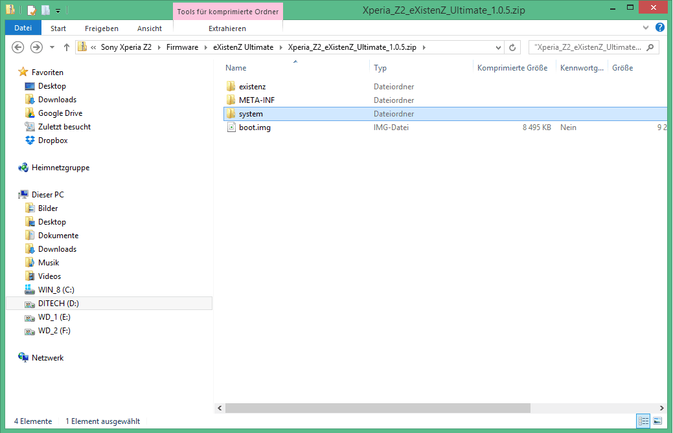Open the Freigeben ribbon tab

[102, 28]
